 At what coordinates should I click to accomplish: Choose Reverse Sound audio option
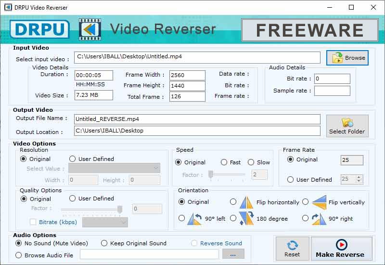194,243
